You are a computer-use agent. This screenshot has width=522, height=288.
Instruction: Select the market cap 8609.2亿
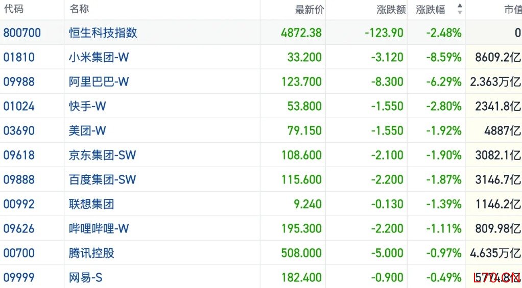[x=498, y=57]
